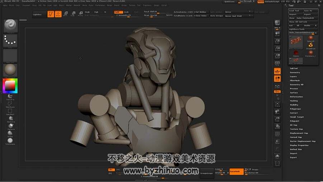Enable the Zsub mode button

point(127,12)
